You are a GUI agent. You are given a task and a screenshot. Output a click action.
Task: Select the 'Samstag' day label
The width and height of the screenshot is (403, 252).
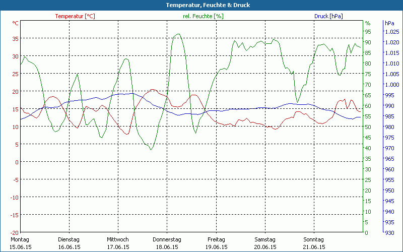click(265, 239)
